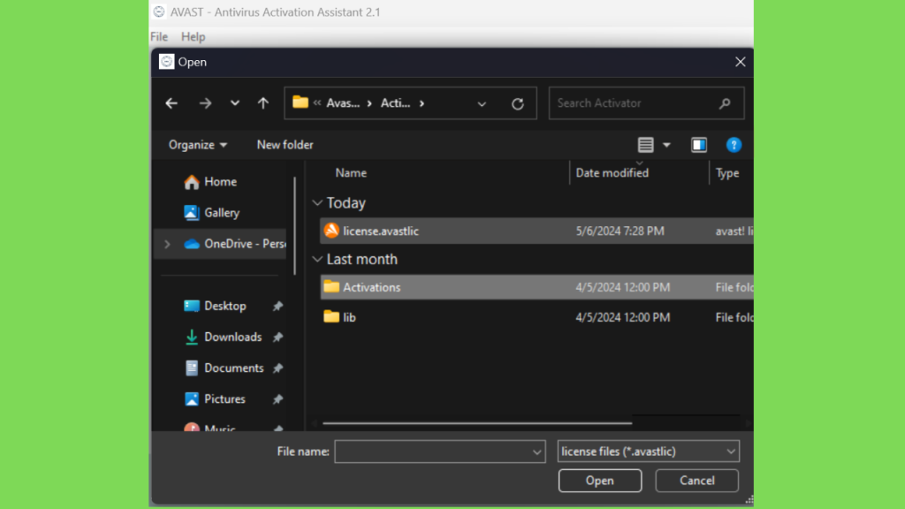Image resolution: width=905 pixels, height=509 pixels.
Task: Open recent locations dropdown chevron
Action: (234, 103)
